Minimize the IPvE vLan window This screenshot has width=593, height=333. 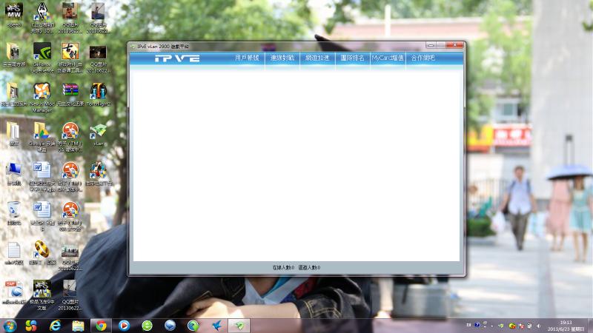431,45
